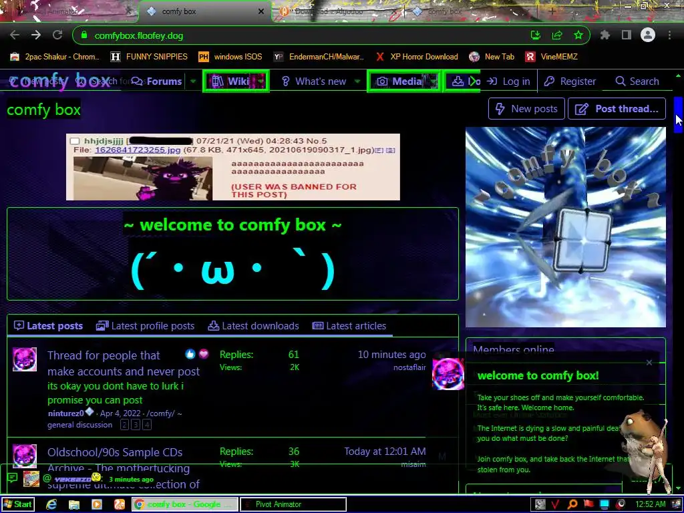Screen dimensions: 684x513
Task: Open the EndermanCH/Malwar... bookmark
Action: pyautogui.click(x=319, y=57)
